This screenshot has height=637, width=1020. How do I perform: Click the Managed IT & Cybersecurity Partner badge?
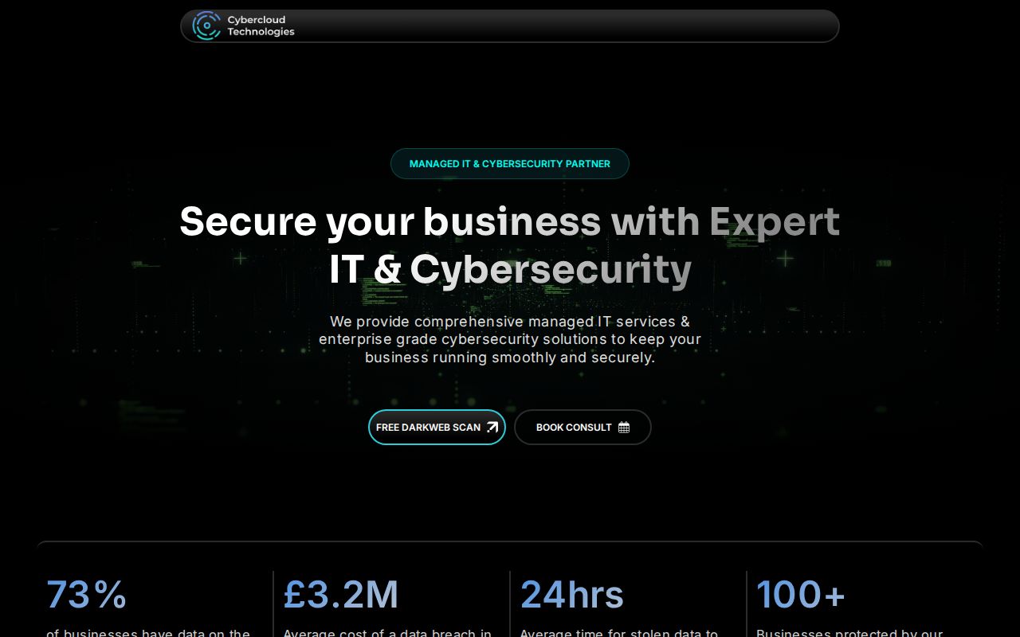tap(509, 163)
